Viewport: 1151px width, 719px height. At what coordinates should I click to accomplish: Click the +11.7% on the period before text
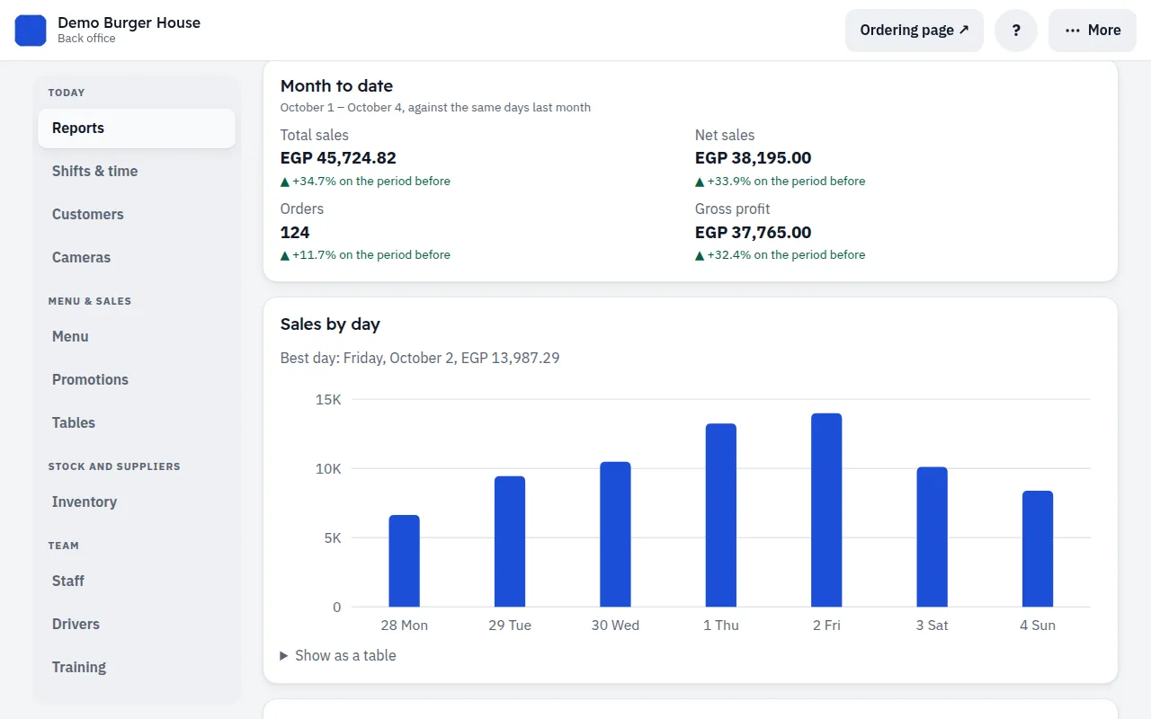[x=365, y=255]
